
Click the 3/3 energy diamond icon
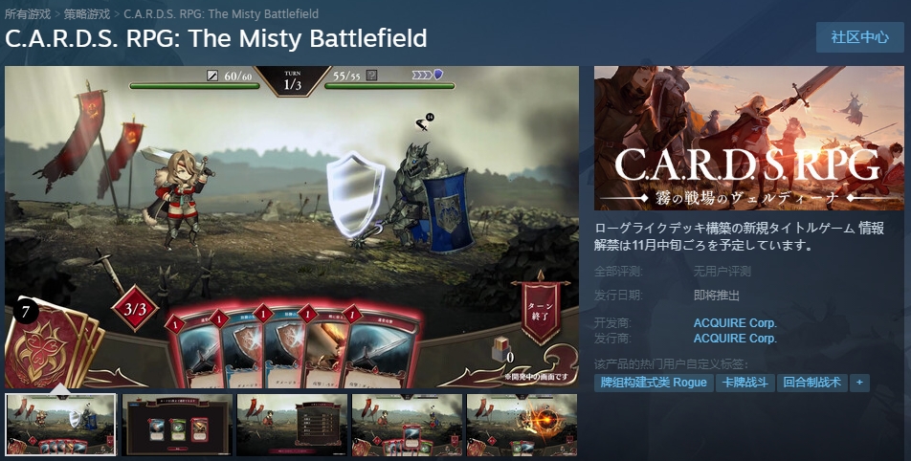[x=135, y=308]
